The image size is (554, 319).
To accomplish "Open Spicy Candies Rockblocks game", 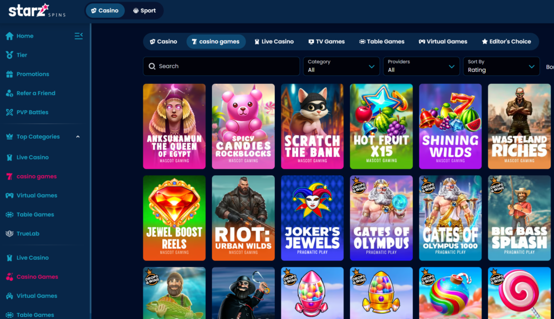I will [x=243, y=127].
